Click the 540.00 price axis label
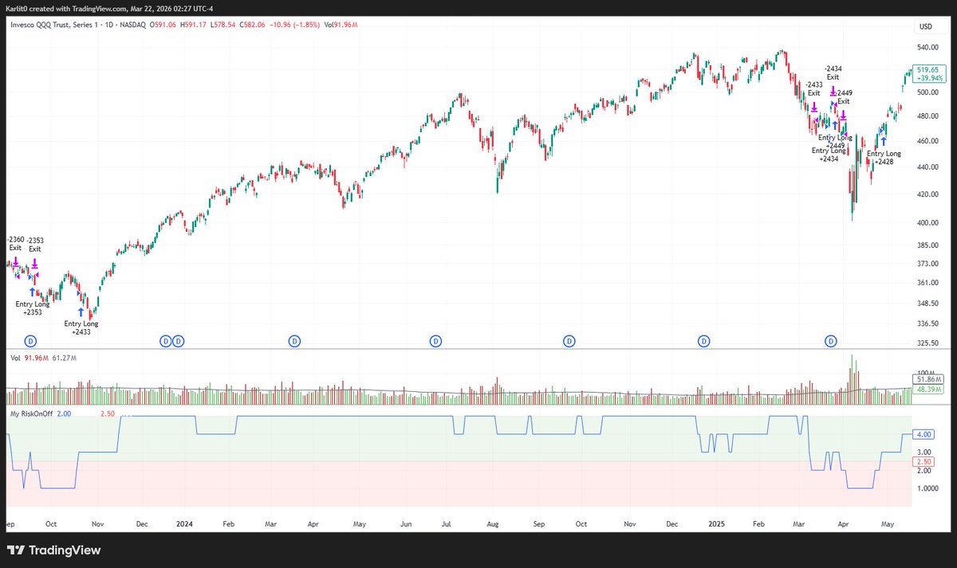Image resolution: width=957 pixels, height=568 pixels. 927,49
